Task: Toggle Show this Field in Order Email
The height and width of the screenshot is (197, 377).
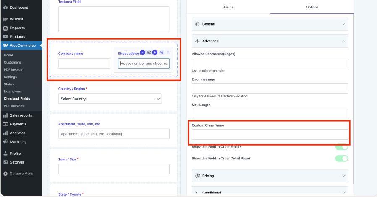Action: 341,147
